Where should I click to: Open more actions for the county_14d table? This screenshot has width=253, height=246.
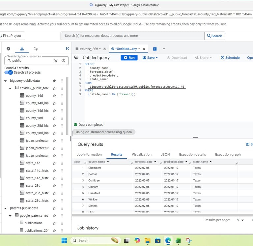click(62, 96)
